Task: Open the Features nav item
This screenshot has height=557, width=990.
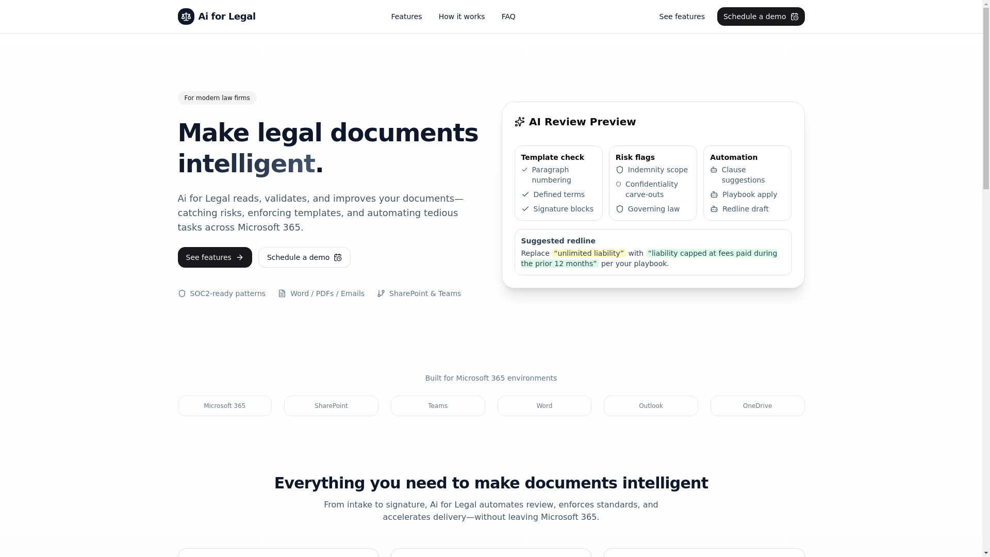Action: coord(406,17)
